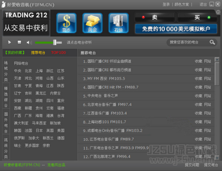Switch to the TOP100 tab
This screenshot has width=222, height=171.
(x=58, y=52)
